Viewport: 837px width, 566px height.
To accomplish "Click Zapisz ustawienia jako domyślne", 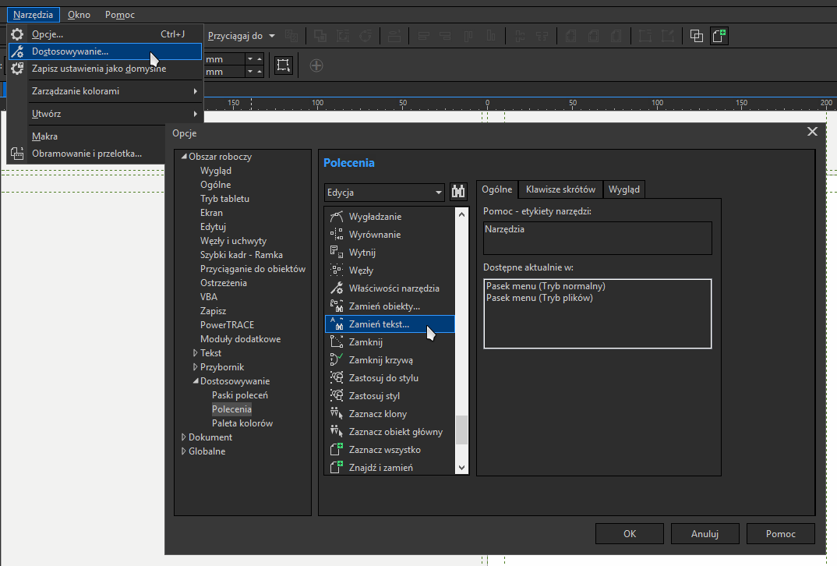I will [105, 69].
